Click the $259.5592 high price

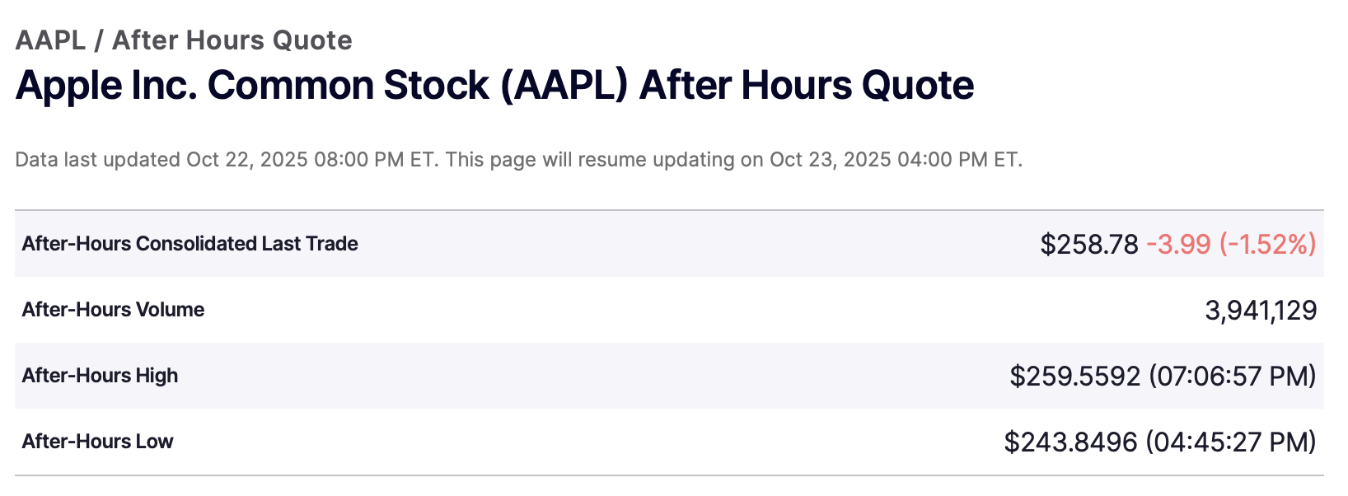(1075, 377)
